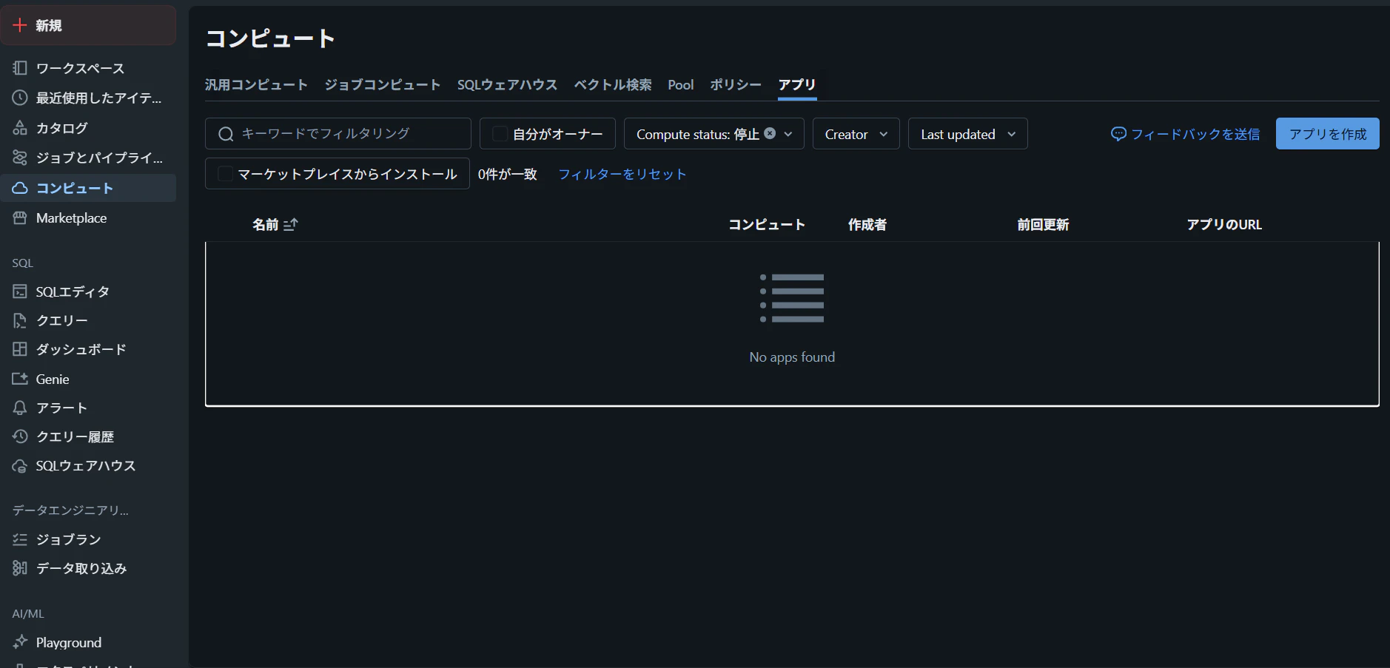Click the speech bubble feedback icon

[x=1118, y=134]
